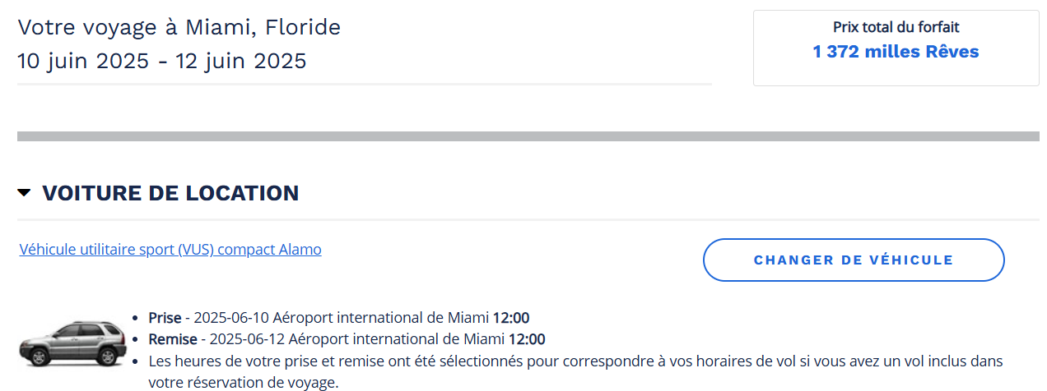Viewport: 1047px width, 391px height.
Task: Collapse the Voiture de location section arrow
Action: [24, 193]
